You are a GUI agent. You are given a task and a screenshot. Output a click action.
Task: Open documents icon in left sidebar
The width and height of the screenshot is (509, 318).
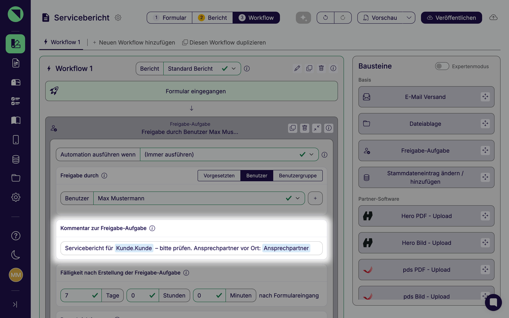(x=16, y=63)
